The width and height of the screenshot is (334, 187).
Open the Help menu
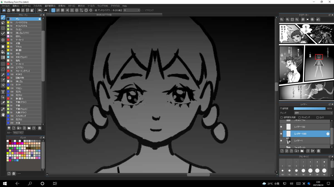(x=124, y=6)
